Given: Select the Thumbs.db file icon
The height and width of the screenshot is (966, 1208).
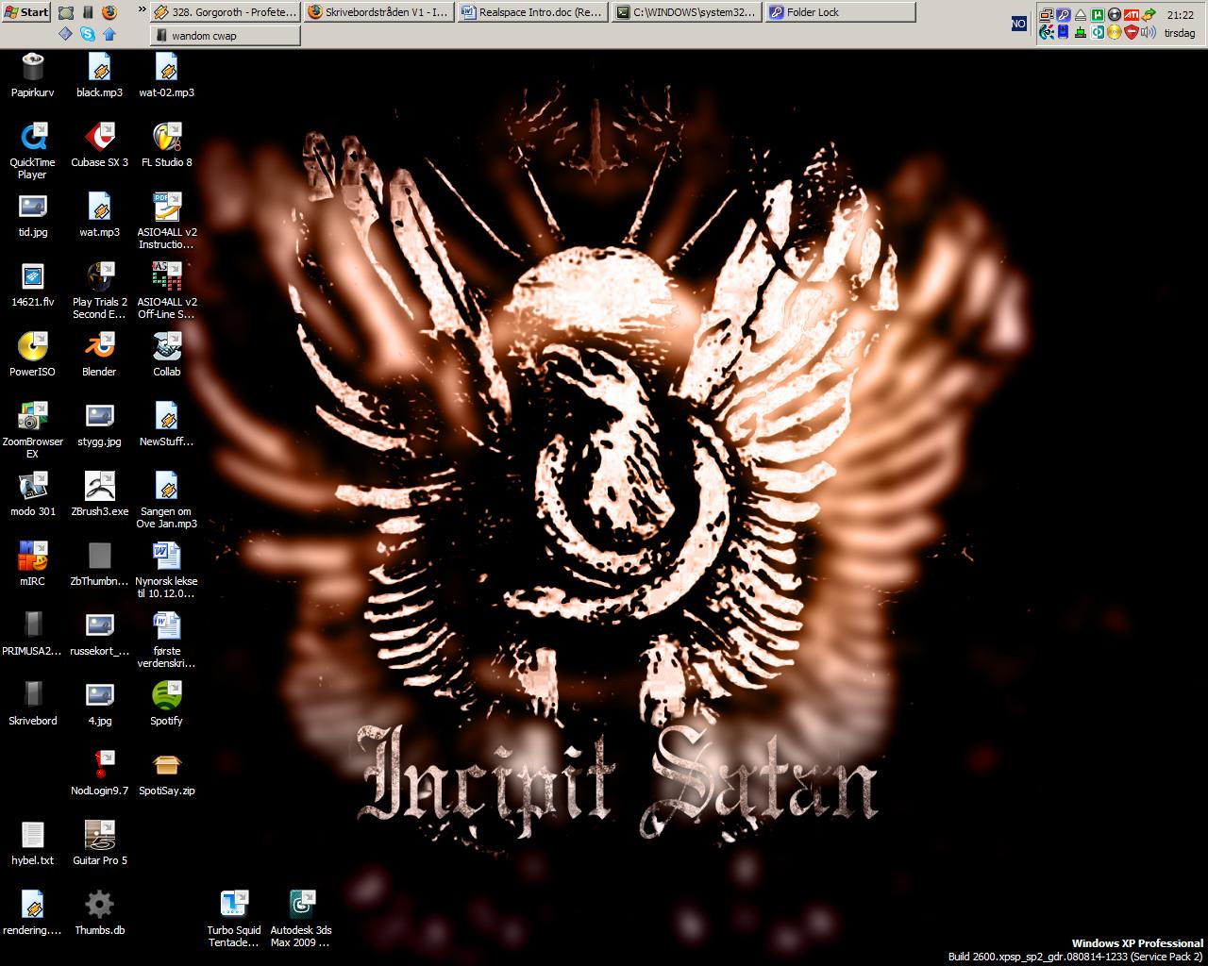Looking at the screenshot, I should 99,913.
